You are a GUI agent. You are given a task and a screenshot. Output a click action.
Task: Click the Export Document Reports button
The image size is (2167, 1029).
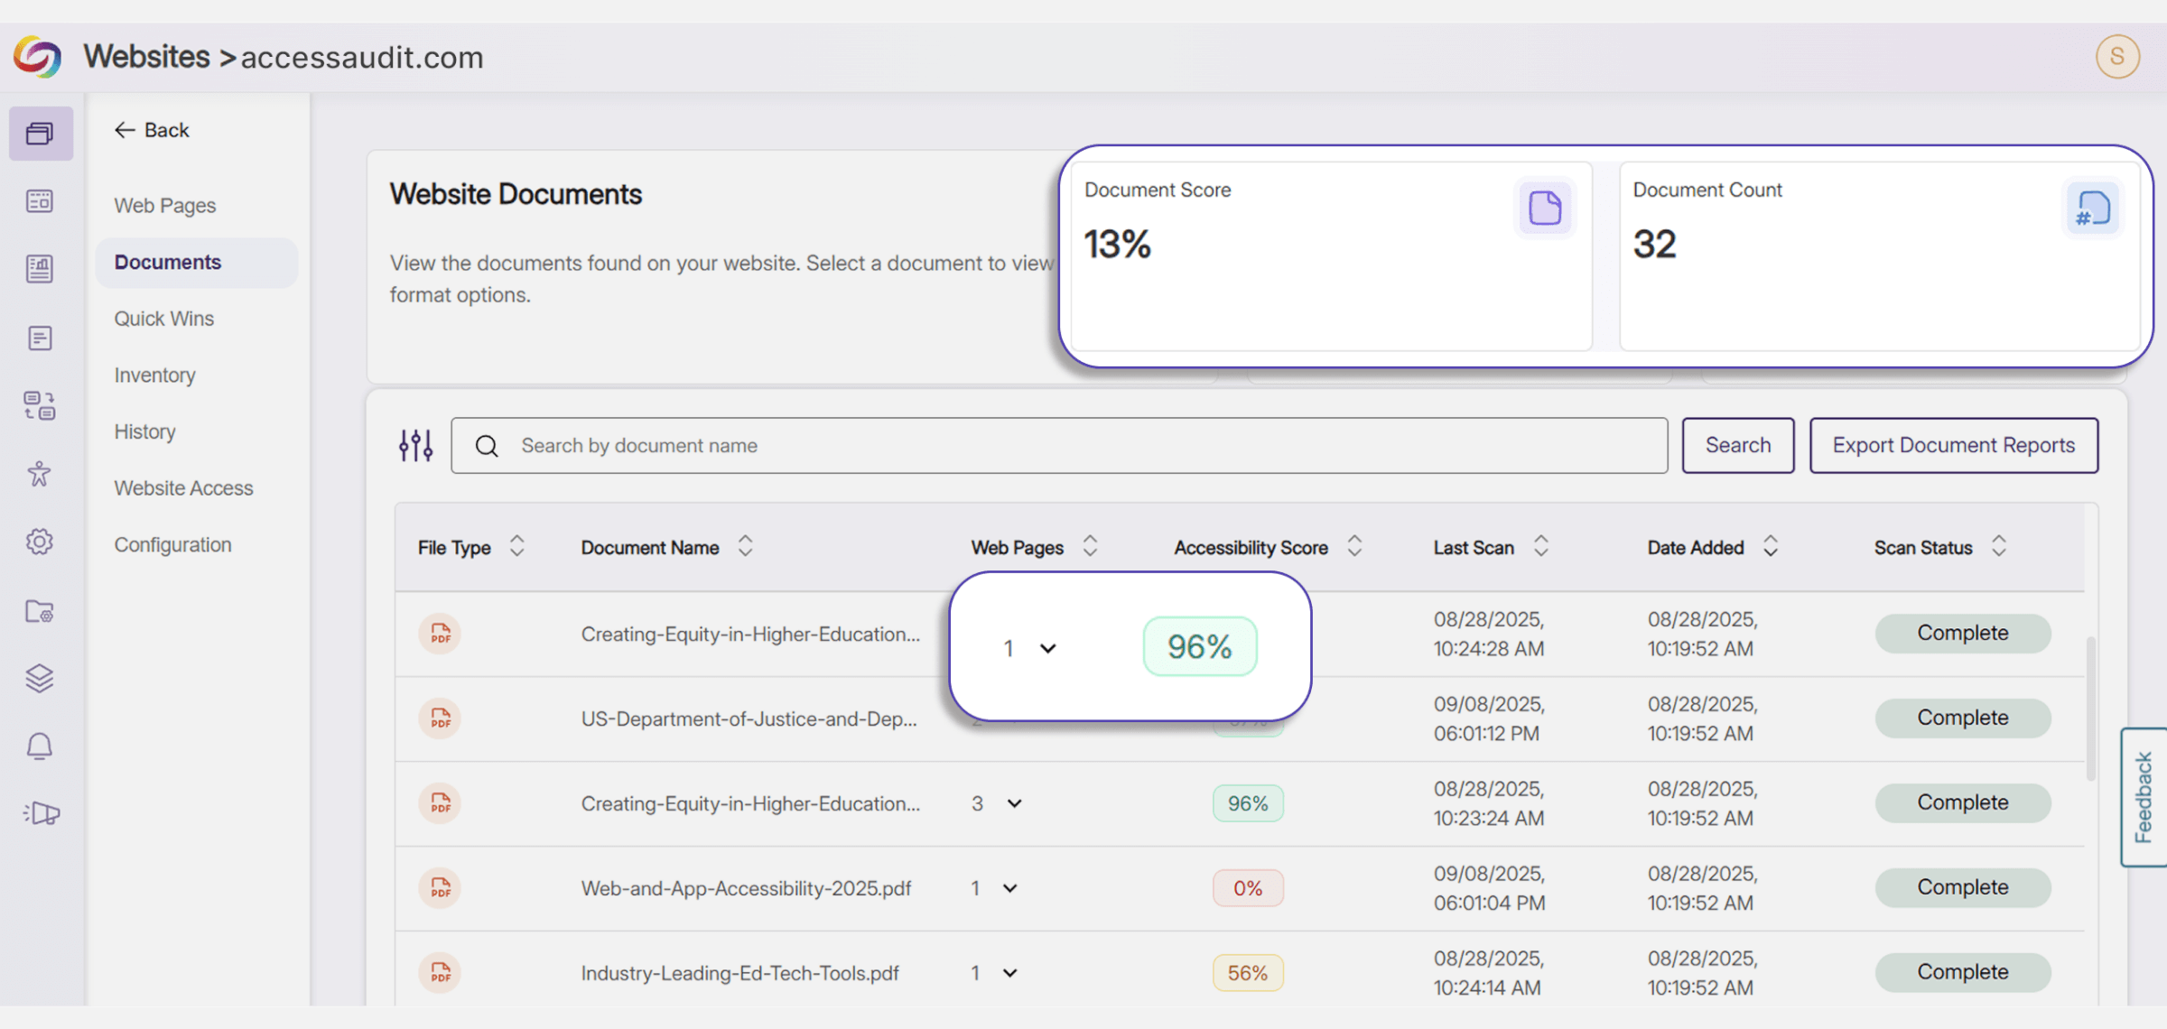1954,445
